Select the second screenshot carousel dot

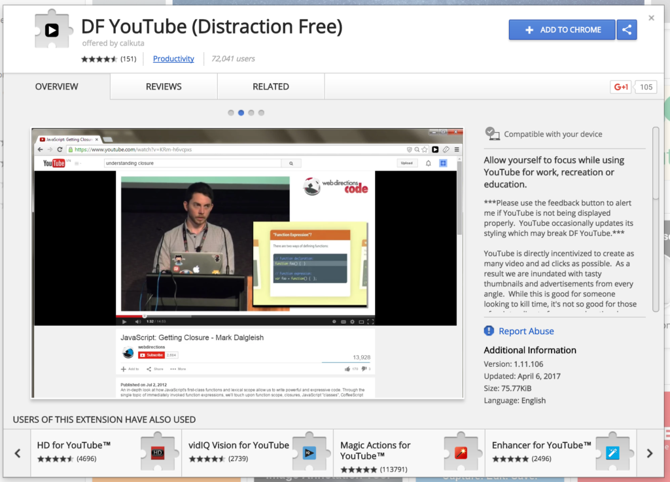[241, 112]
